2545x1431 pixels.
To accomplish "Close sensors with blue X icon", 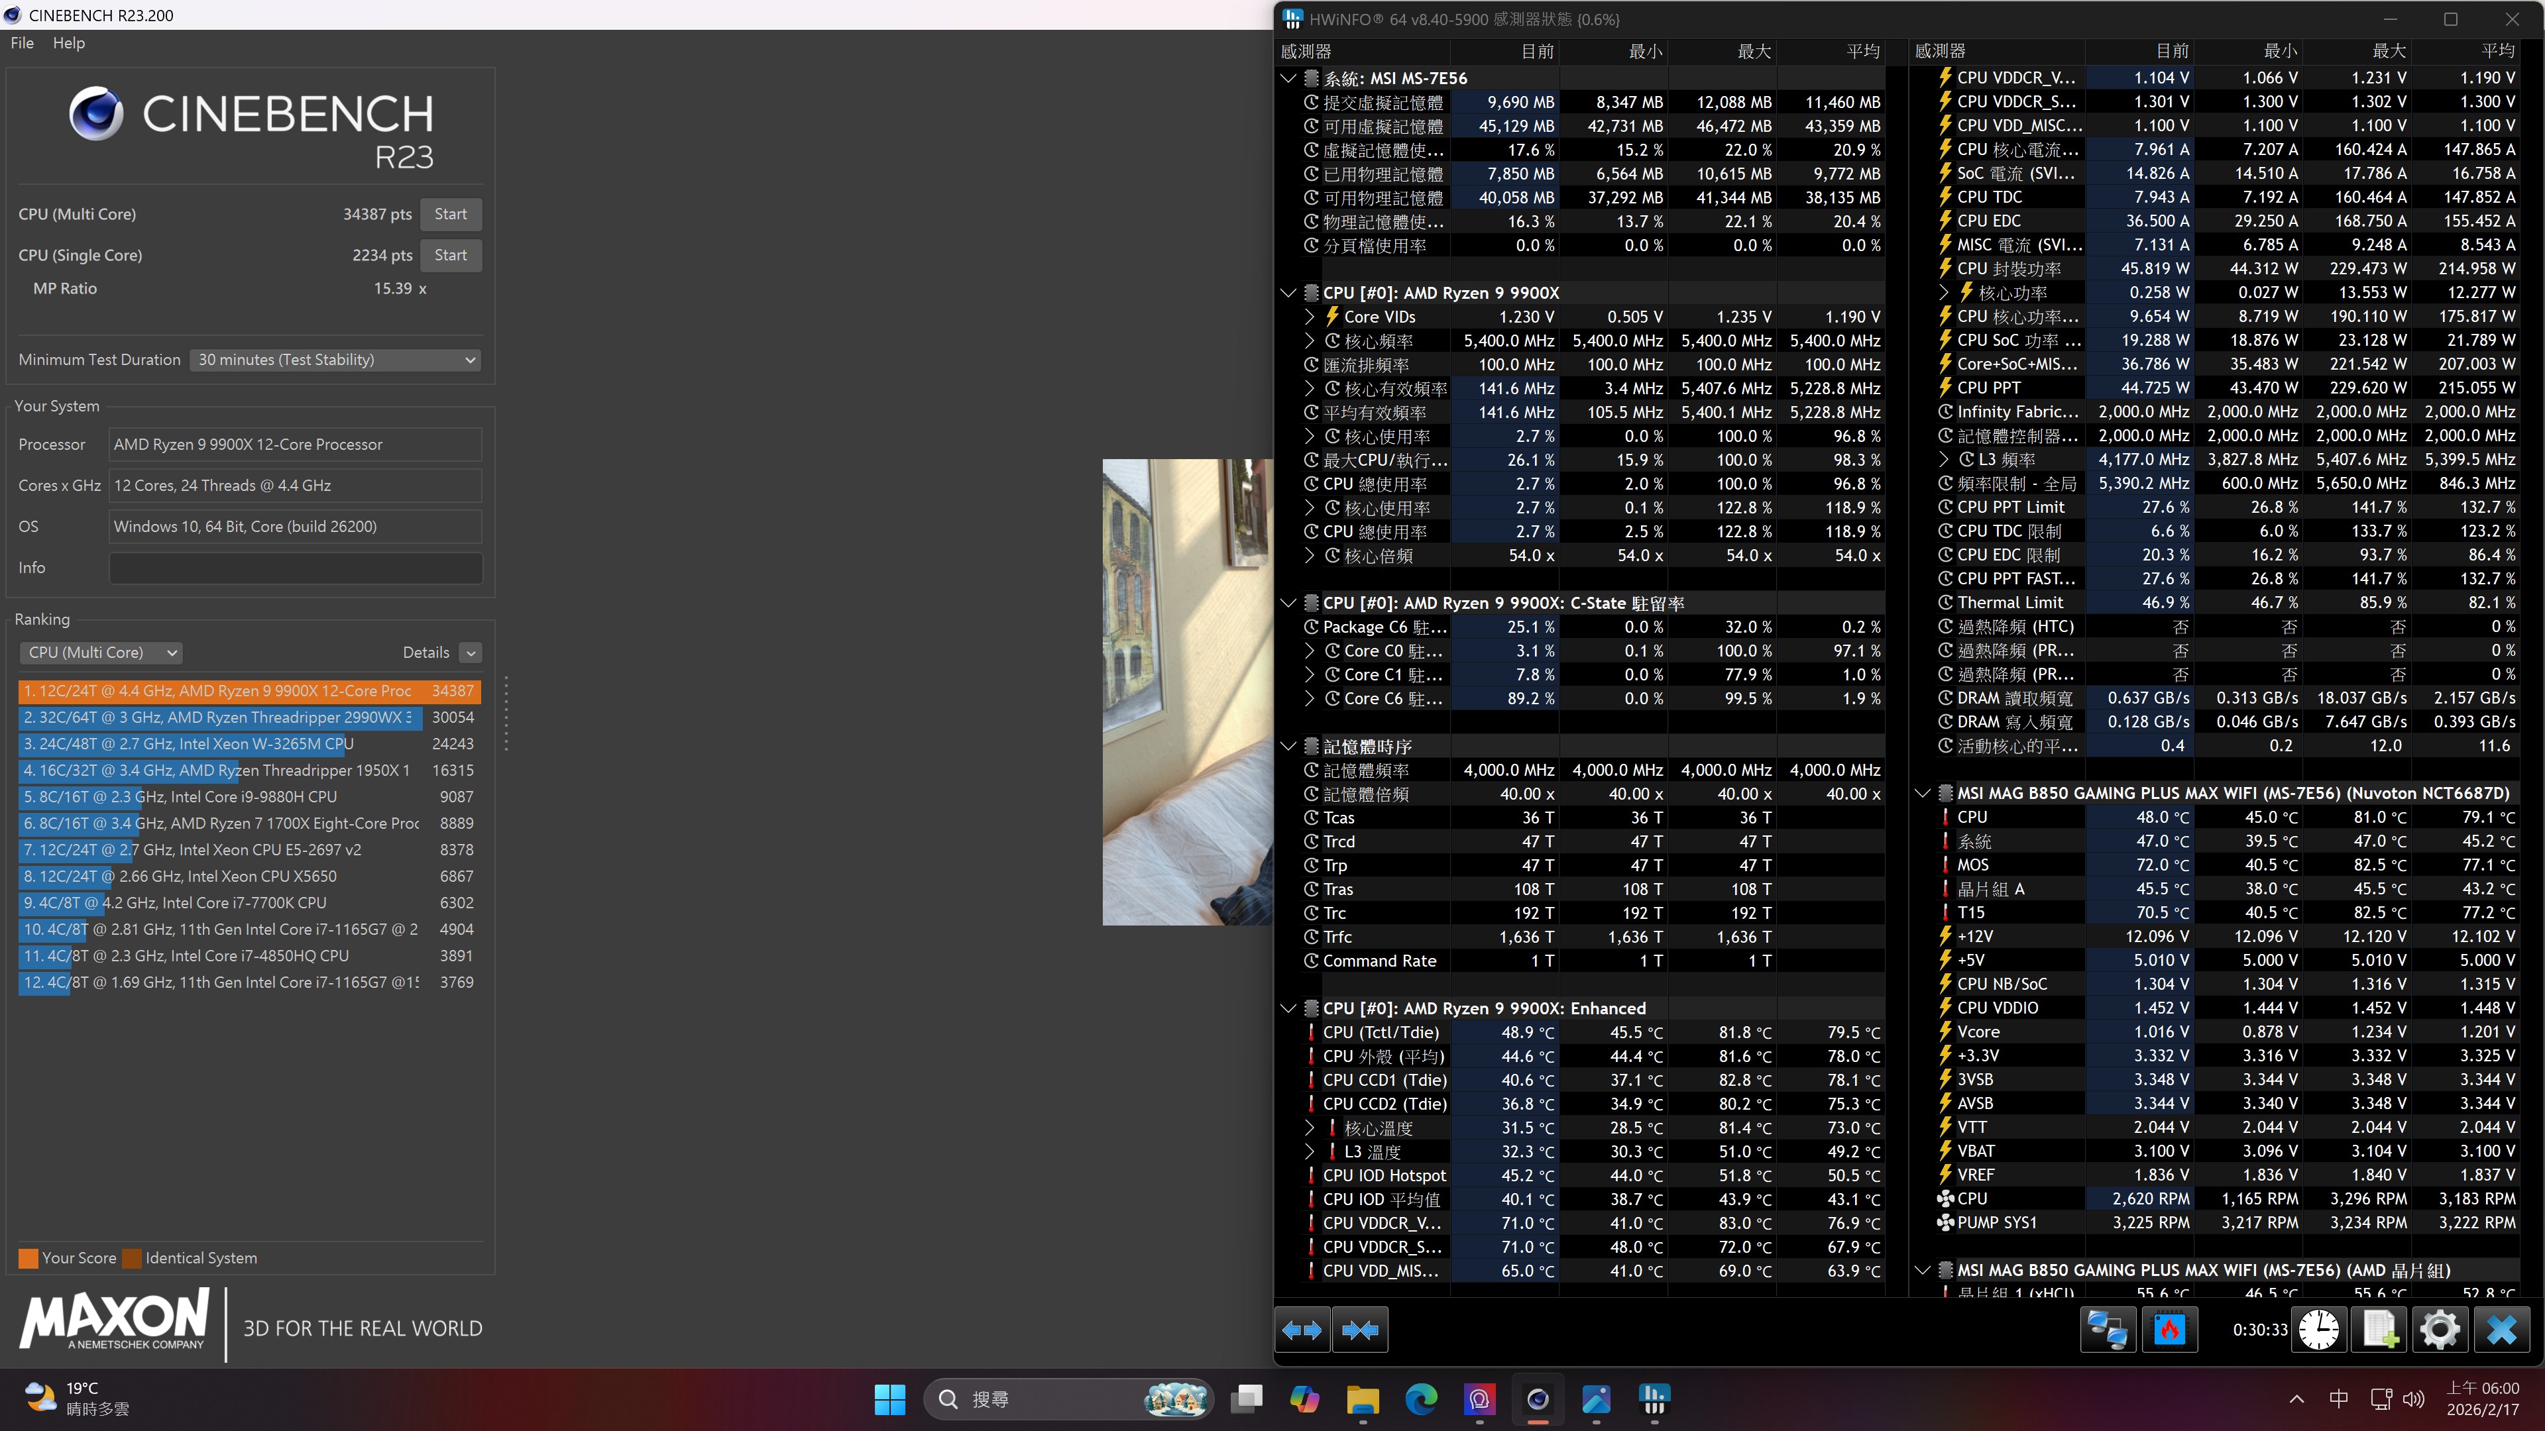I will click(2501, 1330).
